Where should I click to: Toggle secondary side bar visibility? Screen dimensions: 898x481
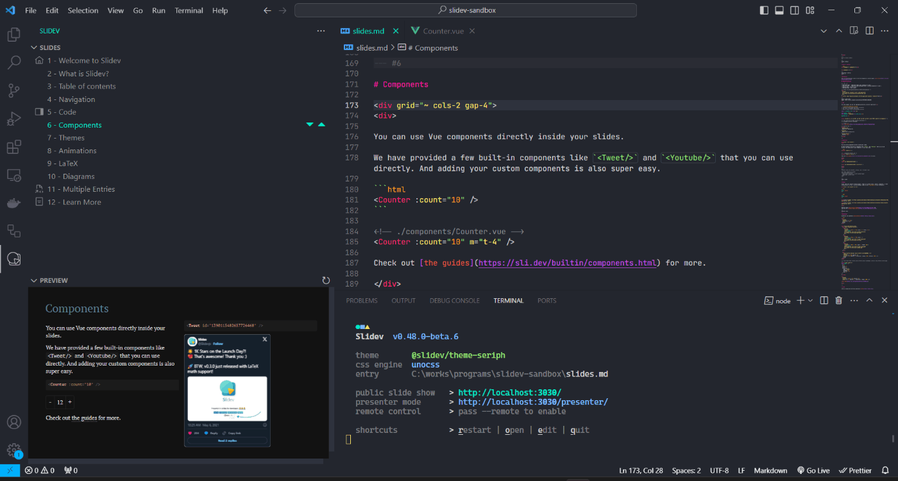(x=795, y=10)
